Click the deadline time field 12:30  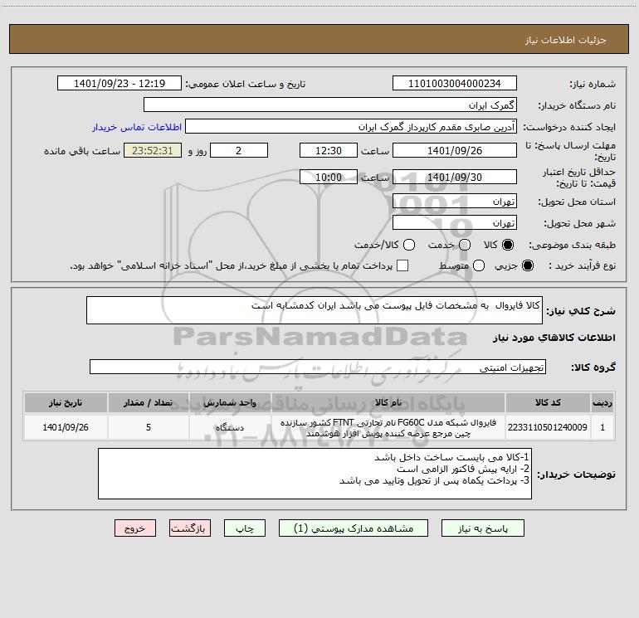329,150
